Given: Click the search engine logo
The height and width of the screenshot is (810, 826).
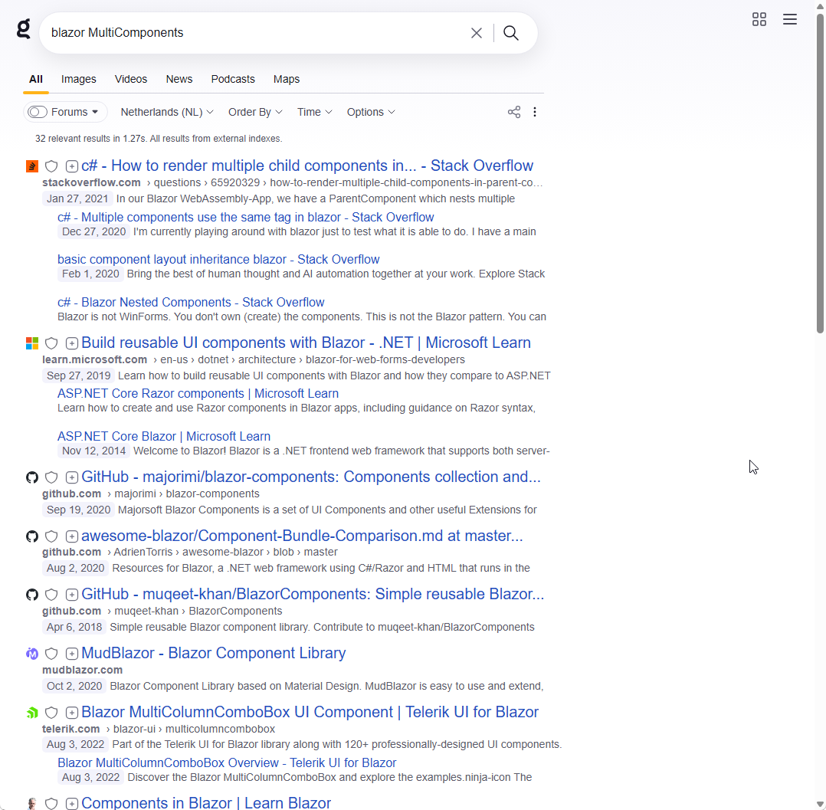Looking at the screenshot, I should tap(24, 29).
